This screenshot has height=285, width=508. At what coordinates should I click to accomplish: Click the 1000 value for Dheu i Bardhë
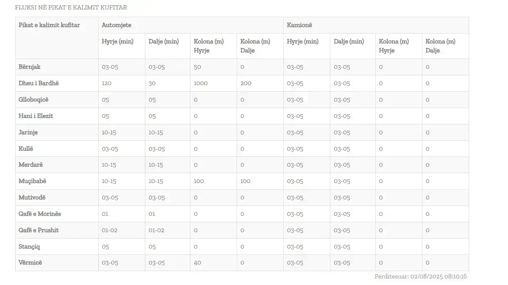[201, 83]
